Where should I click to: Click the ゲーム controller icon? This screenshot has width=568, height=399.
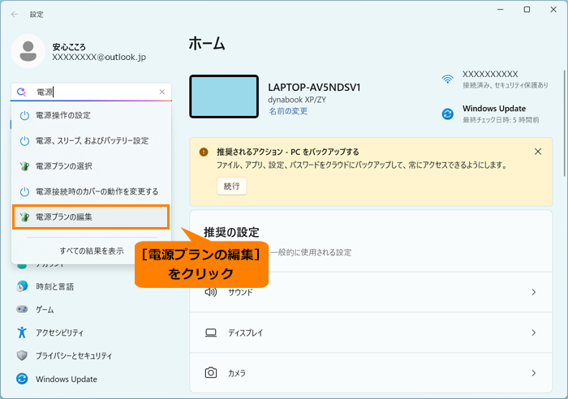[x=22, y=309]
